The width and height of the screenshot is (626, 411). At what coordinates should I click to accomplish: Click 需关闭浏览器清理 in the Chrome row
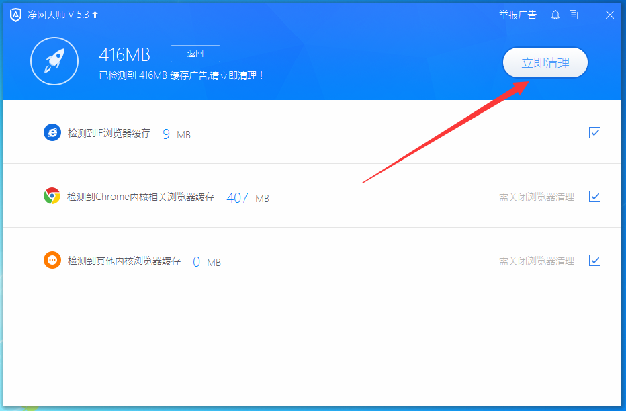click(537, 197)
